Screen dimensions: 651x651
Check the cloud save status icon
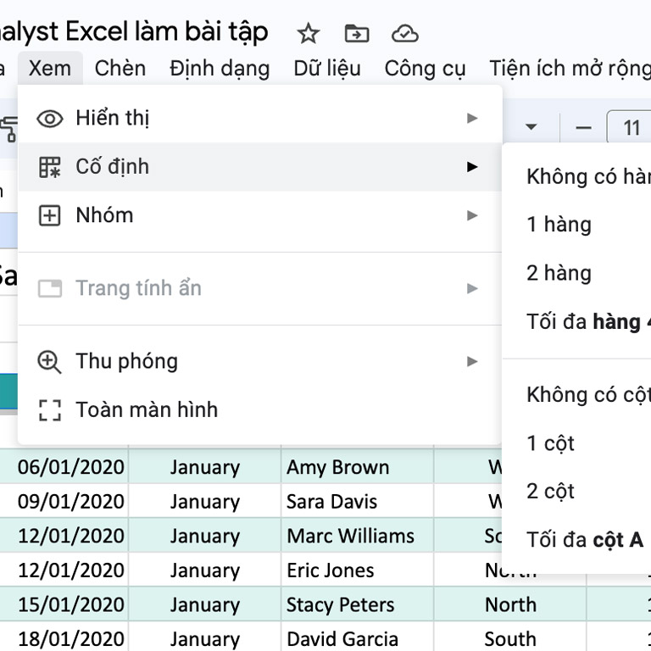tap(405, 34)
